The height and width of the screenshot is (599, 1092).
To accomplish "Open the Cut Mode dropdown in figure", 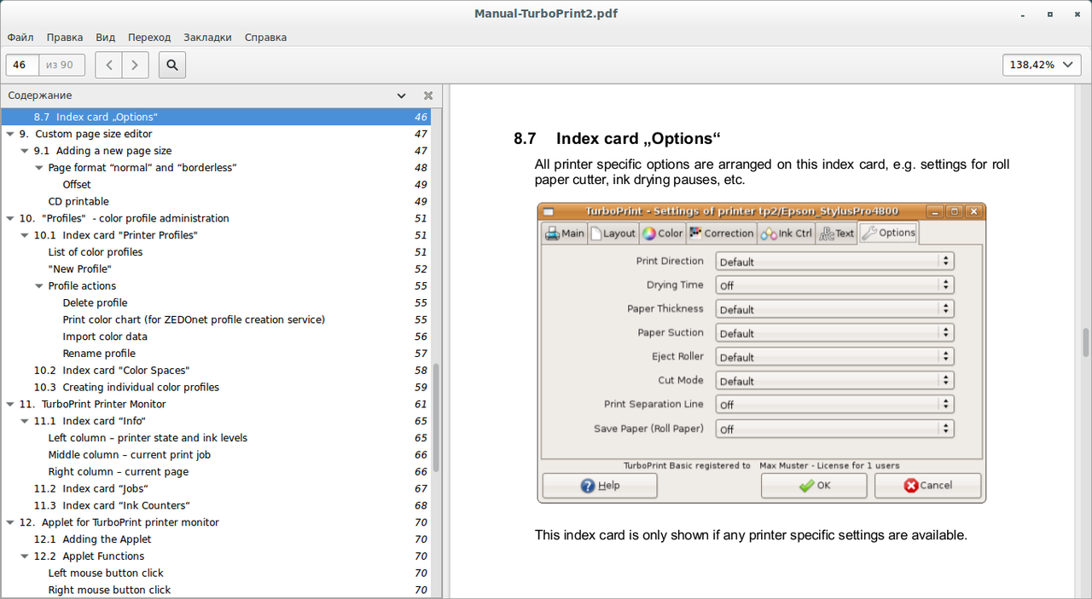I will click(x=834, y=381).
